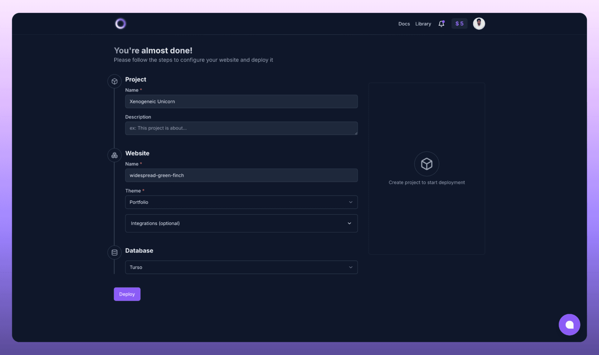Open the Docs menu item

click(404, 24)
